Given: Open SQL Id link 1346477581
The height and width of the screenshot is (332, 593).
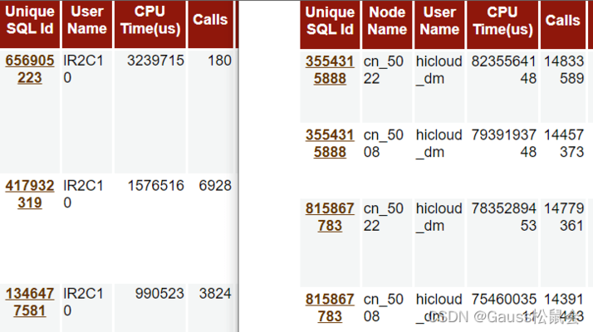Looking at the screenshot, I should click(30, 302).
